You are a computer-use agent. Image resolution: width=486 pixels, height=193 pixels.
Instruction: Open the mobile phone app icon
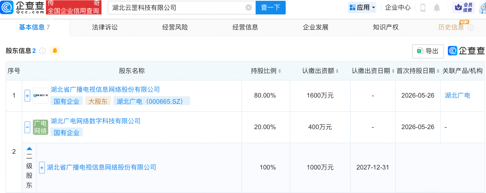pos(423,8)
